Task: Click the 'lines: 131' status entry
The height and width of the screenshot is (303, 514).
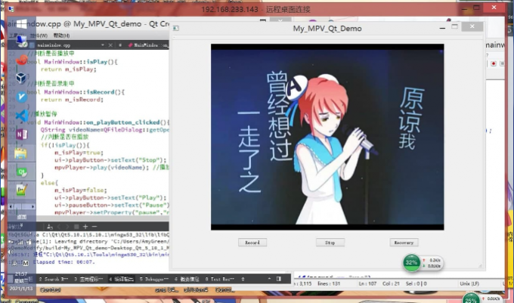Action: click(x=329, y=283)
